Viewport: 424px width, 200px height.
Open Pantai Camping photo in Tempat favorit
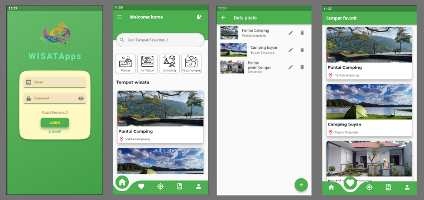click(369, 44)
